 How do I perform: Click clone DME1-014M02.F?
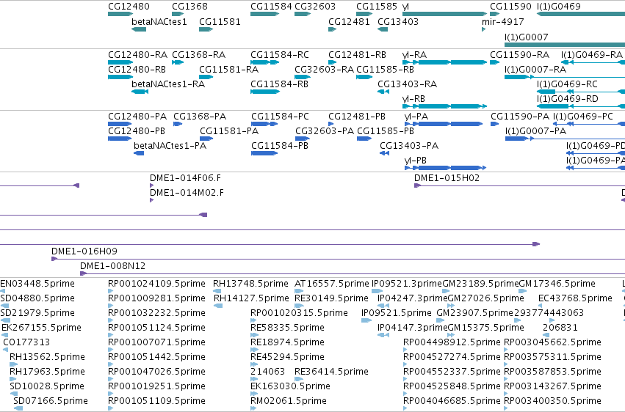coord(151,200)
